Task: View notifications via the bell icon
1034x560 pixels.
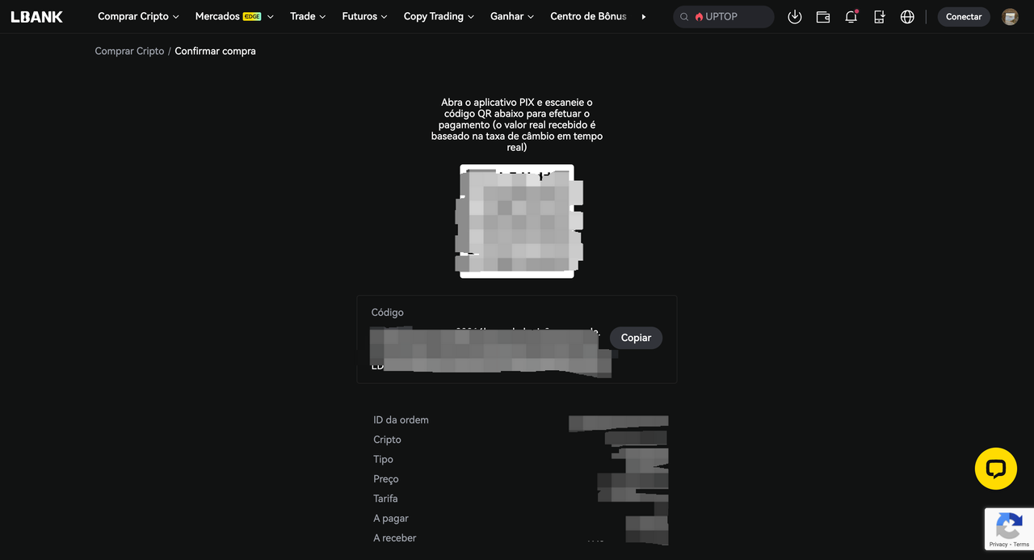Action: [851, 17]
